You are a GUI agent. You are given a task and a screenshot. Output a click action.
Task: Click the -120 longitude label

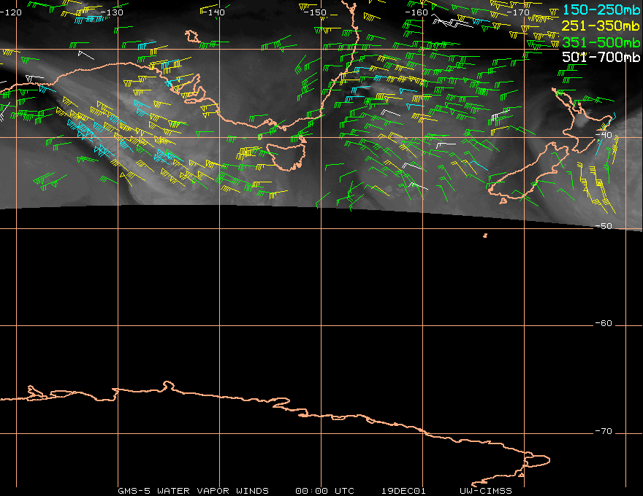[x=11, y=12]
